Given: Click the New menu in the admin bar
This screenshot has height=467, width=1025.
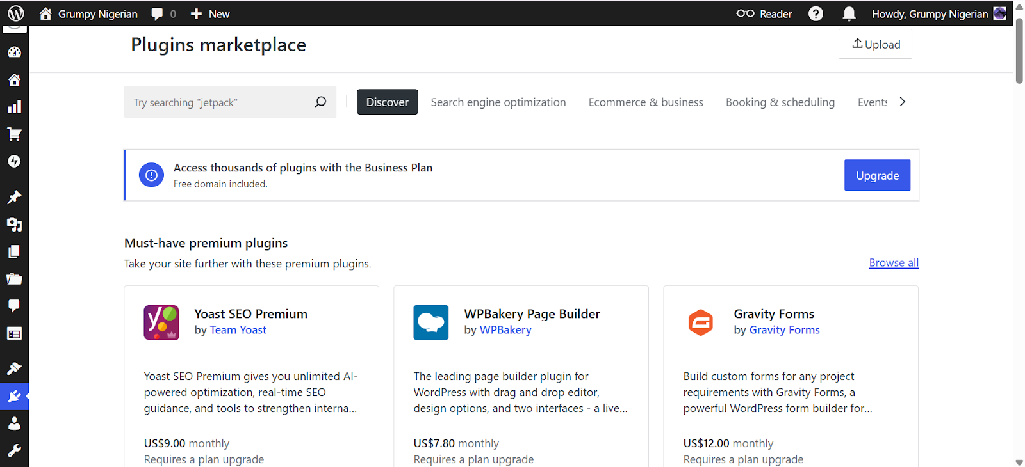Looking at the screenshot, I should 210,13.
